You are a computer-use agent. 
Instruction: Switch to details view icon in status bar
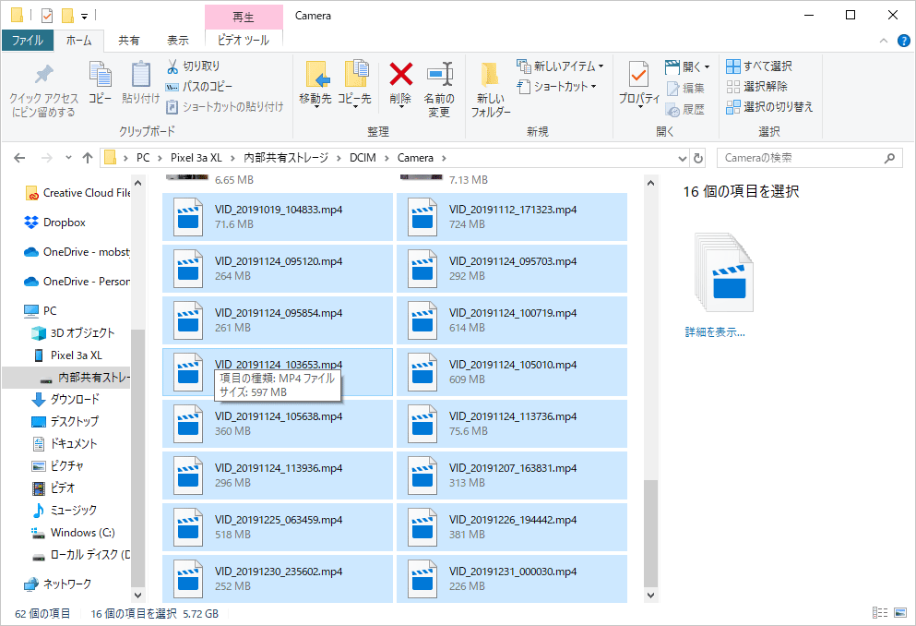(880, 612)
